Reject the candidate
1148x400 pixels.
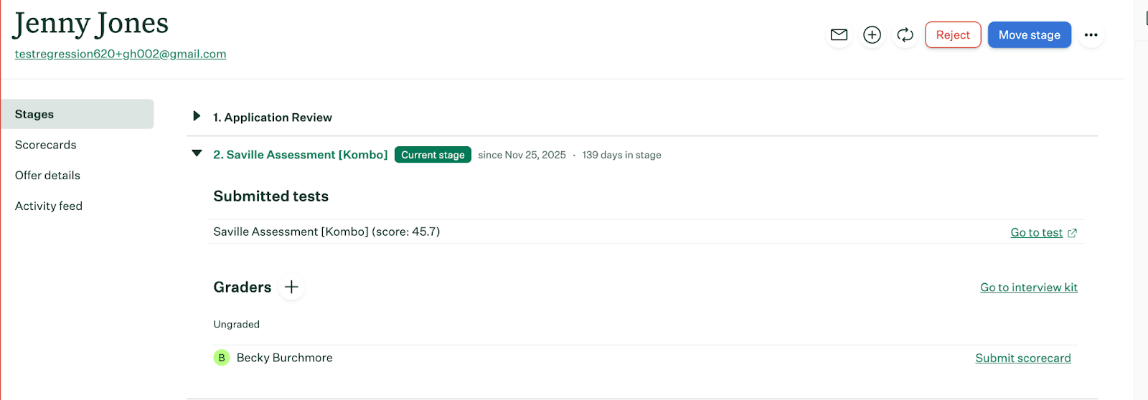tap(952, 34)
